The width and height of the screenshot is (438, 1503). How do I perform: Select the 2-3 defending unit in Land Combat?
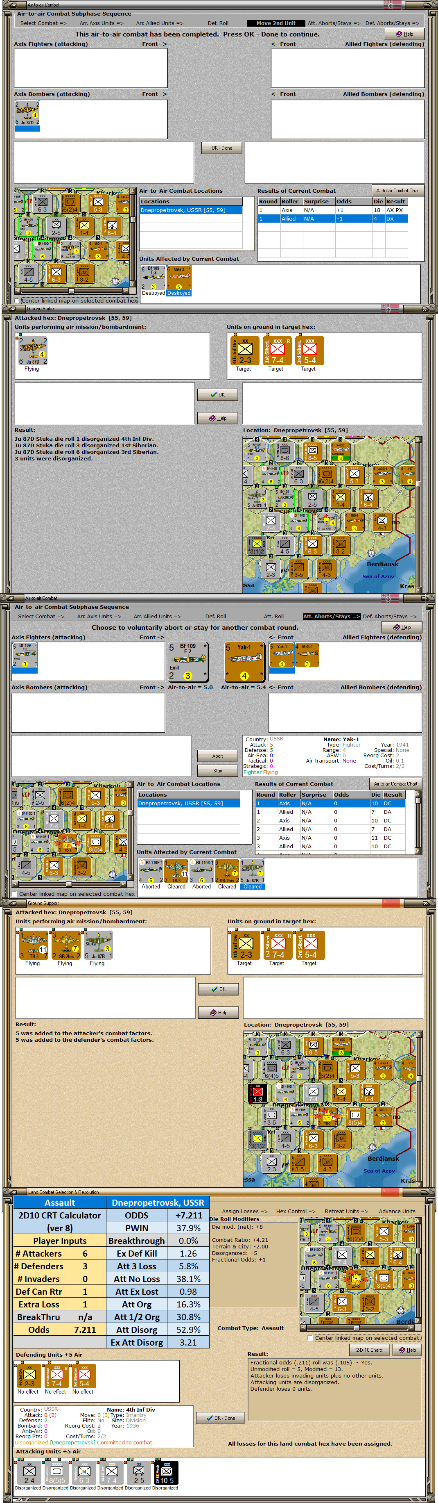pos(29,1376)
